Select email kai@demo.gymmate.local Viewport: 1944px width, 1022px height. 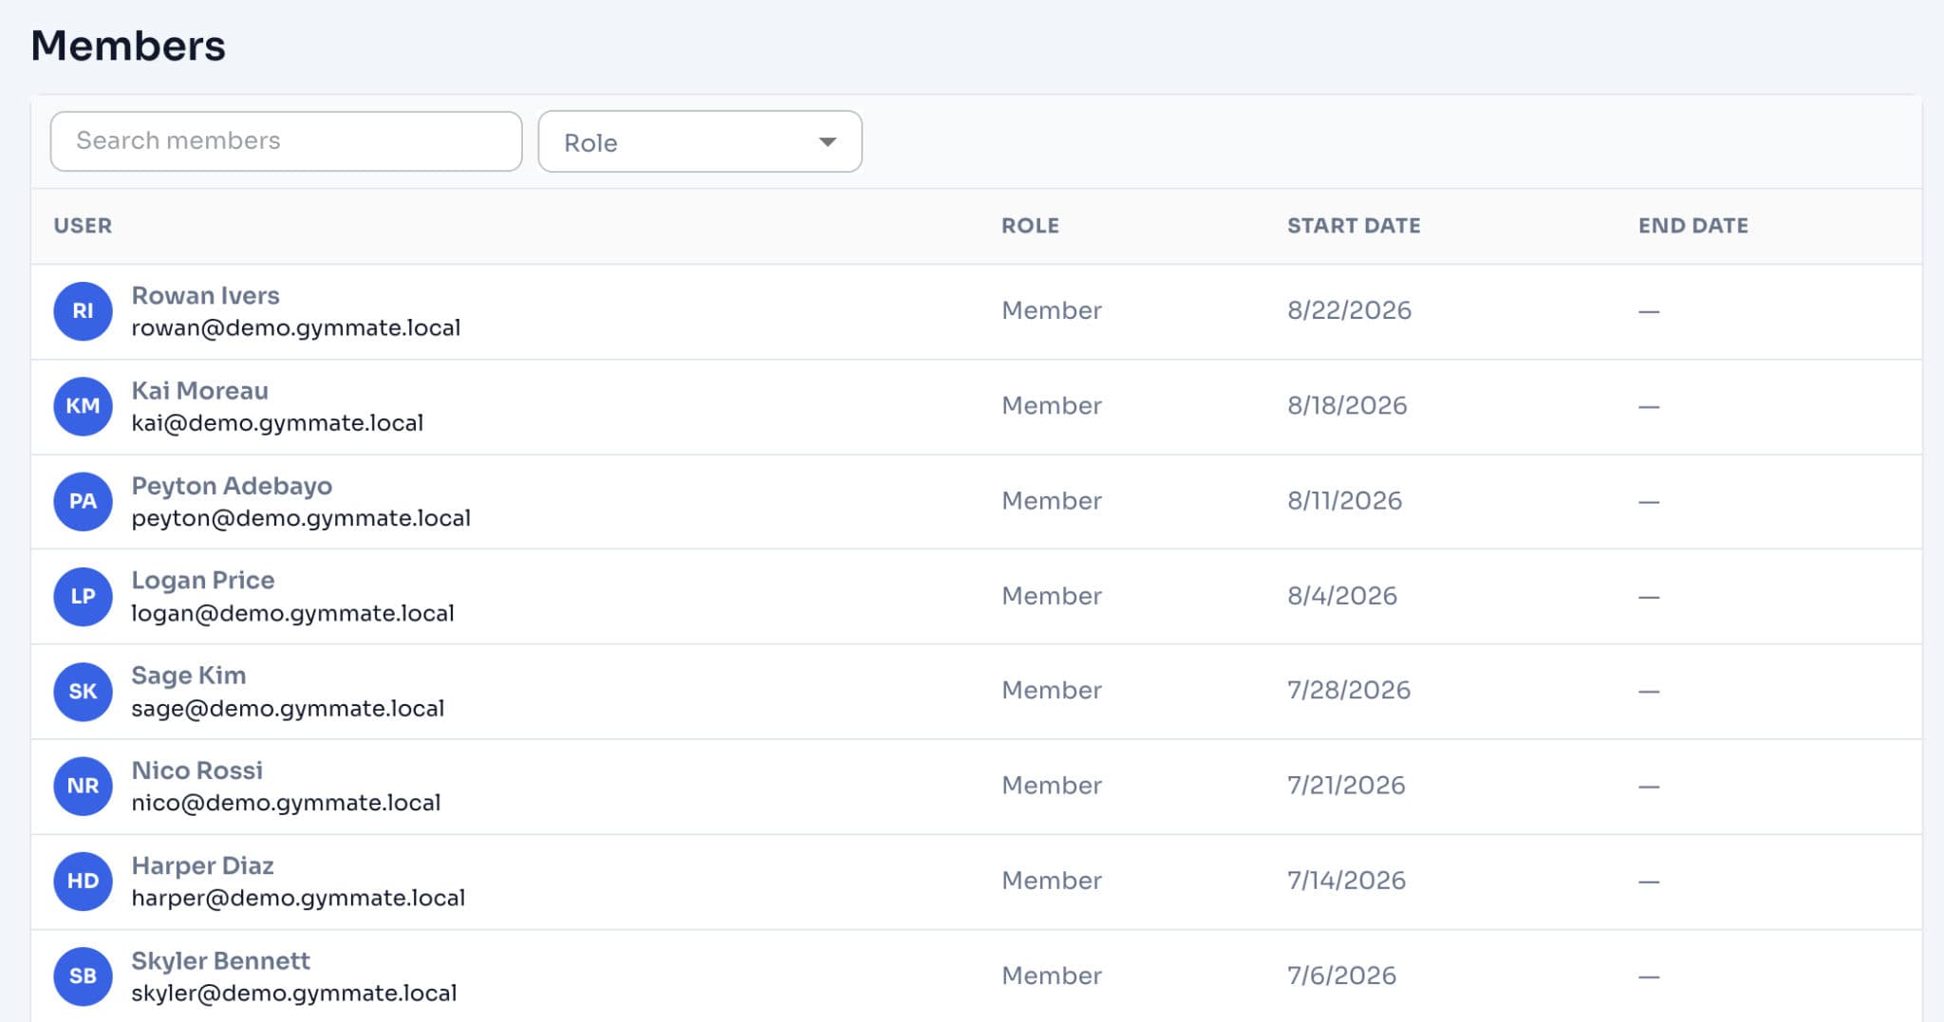(x=277, y=423)
